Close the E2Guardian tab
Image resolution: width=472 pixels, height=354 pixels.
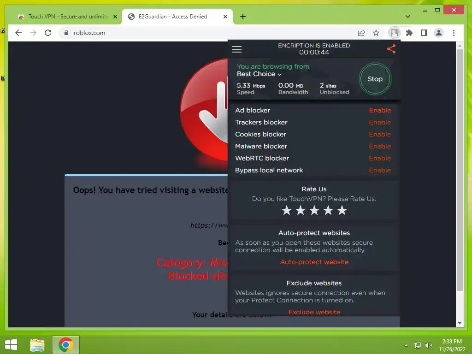[x=225, y=17]
